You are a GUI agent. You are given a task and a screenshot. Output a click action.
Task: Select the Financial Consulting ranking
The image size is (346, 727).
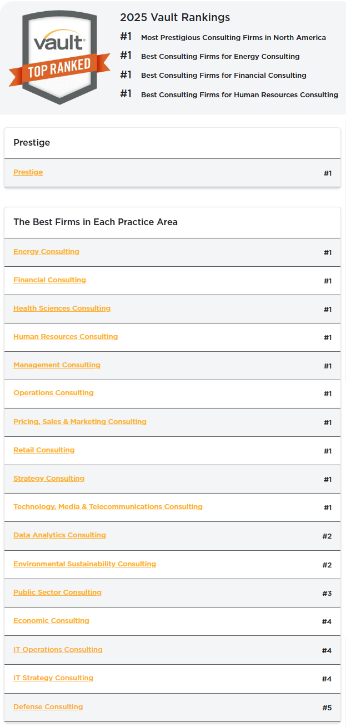coord(49,280)
